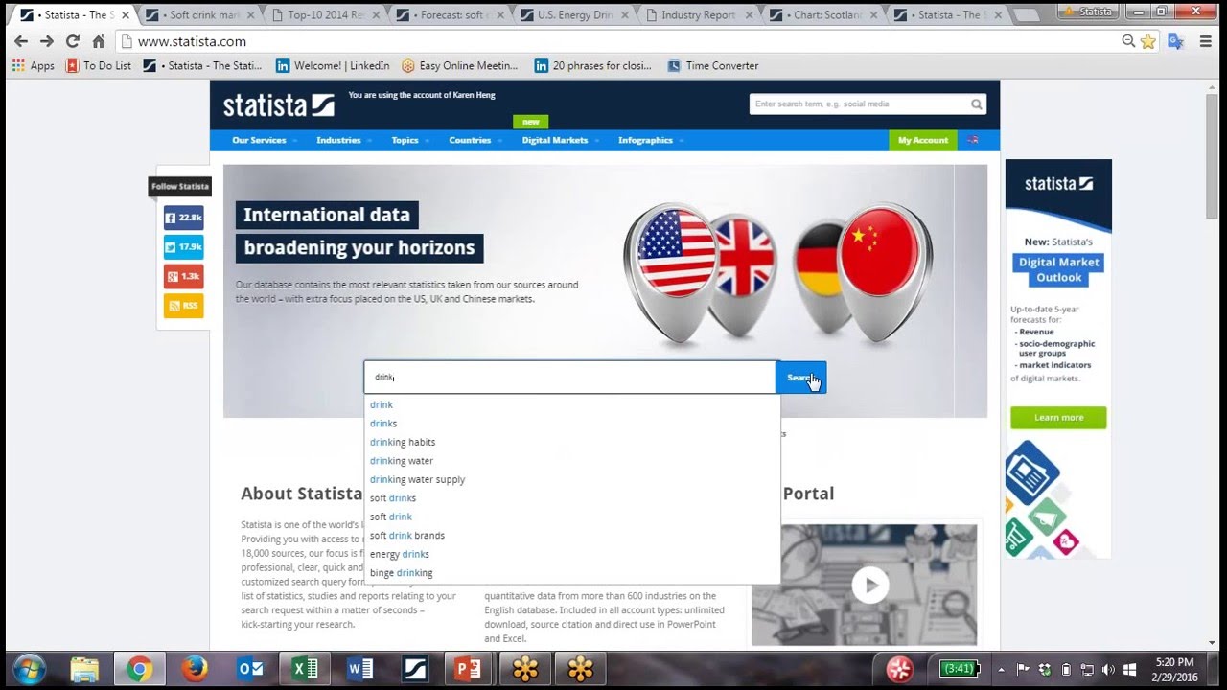Image resolution: width=1227 pixels, height=690 pixels.
Task: Expand the Countries menu
Action: pyautogui.click(x=475, y=140)
